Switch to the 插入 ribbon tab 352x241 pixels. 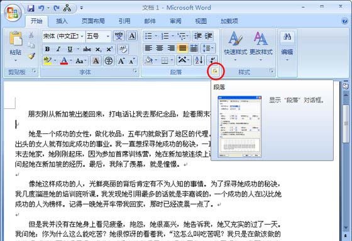point(62,21)
